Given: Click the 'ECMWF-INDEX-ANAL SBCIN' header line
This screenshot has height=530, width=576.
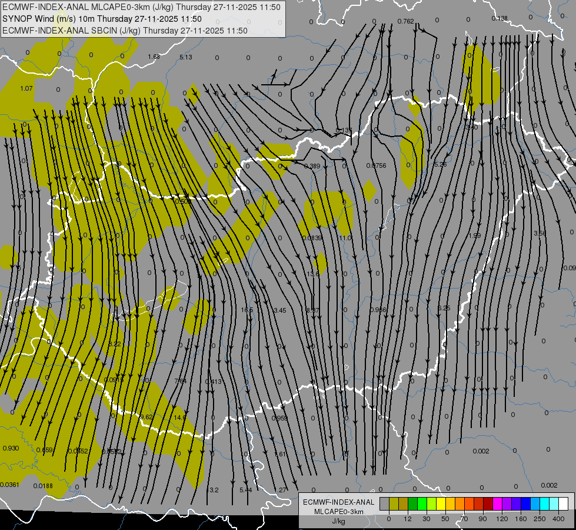Looking at the screenshot, I should pyautogui.click(x=125, y=31).
